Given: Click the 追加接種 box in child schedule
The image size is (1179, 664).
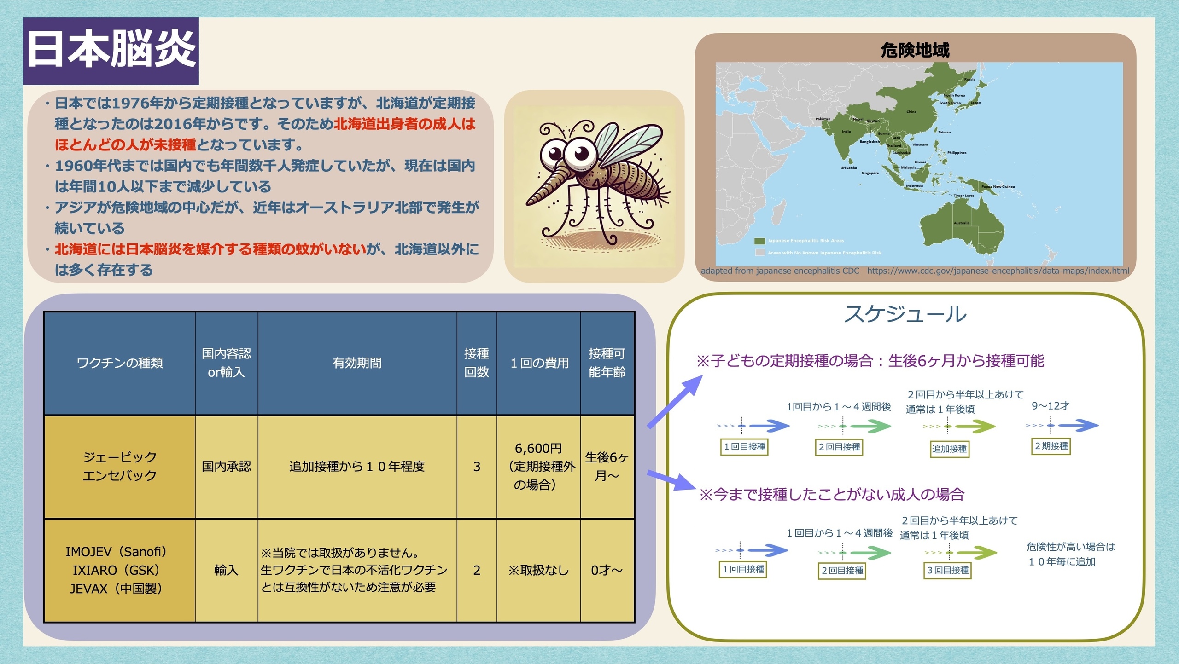Looking at the screenshot, I should tap(949, 449).
